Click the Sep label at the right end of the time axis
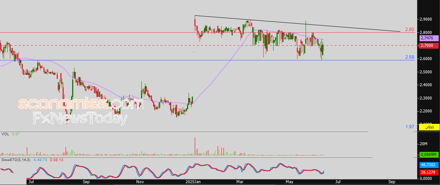The image size is (440, 185). coord(392,182)
